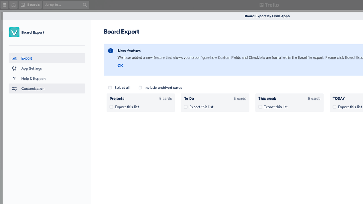
Task: Select the Export sidebar item
Action: pyautogui.click(x=47, y=58)
